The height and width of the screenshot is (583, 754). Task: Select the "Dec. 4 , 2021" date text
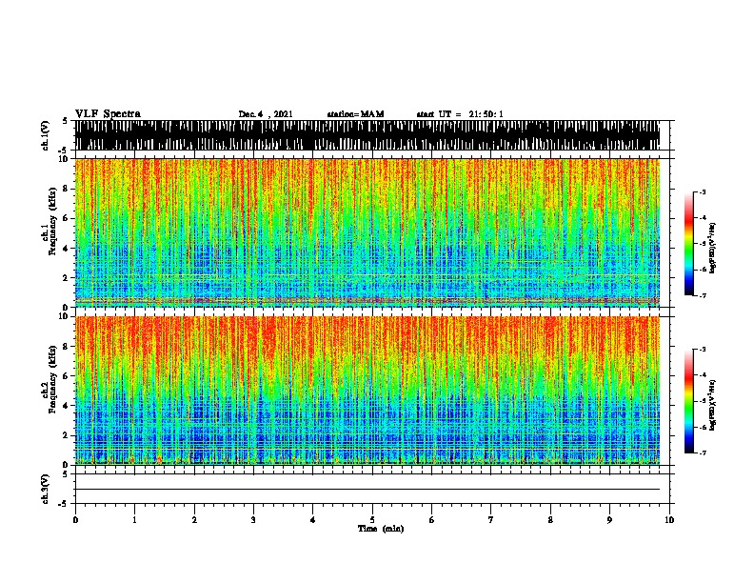pyautogui.click(x=266, y=114)
